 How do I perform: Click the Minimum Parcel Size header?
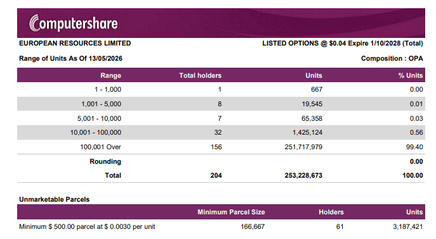coord(231,212)
